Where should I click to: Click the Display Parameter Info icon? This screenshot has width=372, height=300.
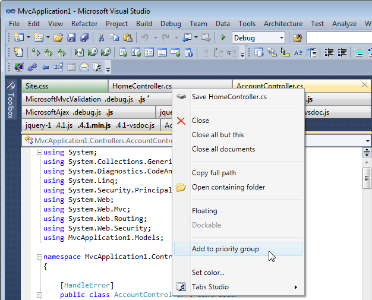coord(272,52)
